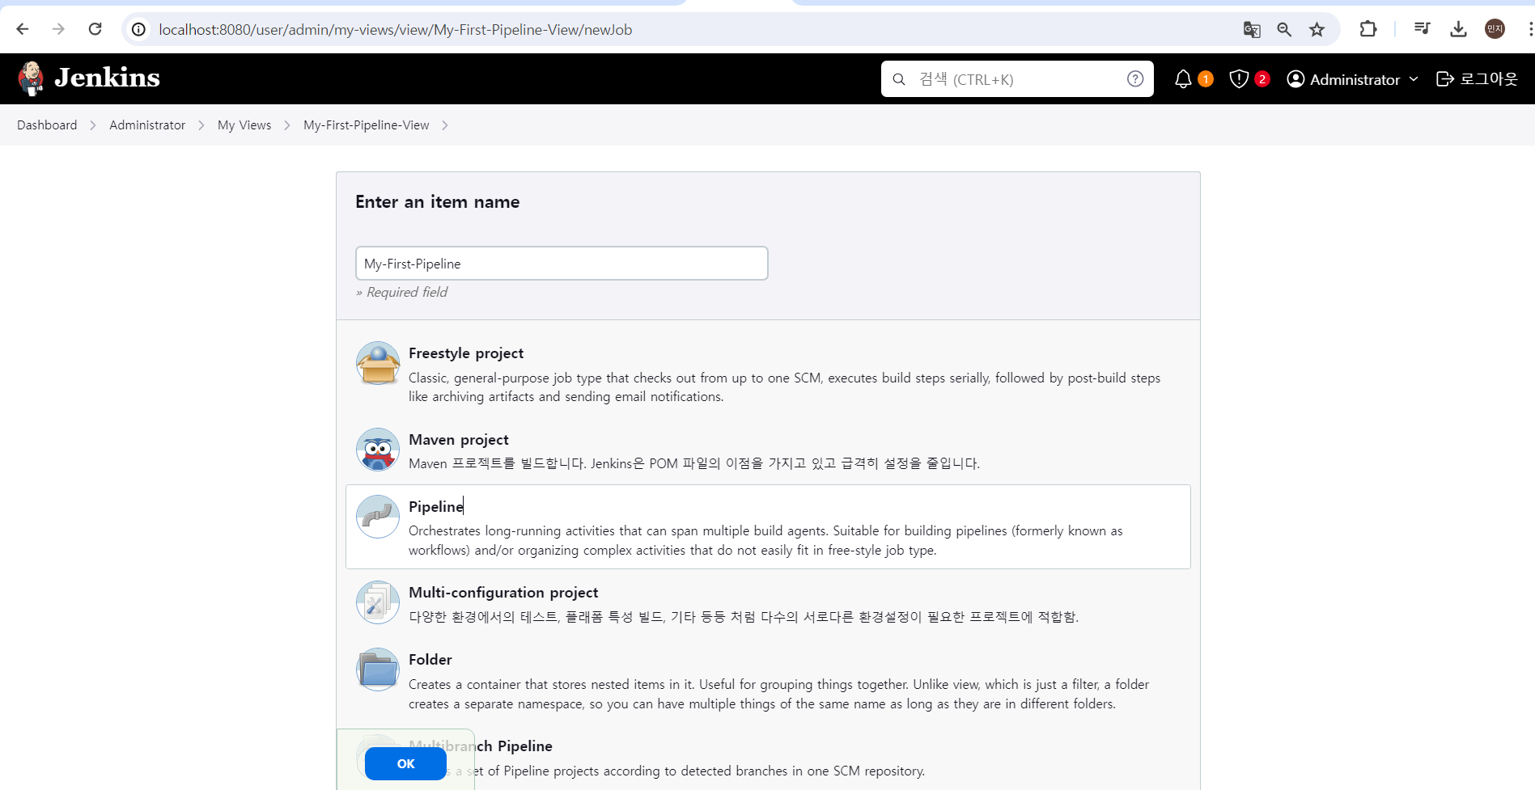This screenshot has width=1535, height=790.
Task: Click Multi-configuration project Korean description
Action: (744, 617)
